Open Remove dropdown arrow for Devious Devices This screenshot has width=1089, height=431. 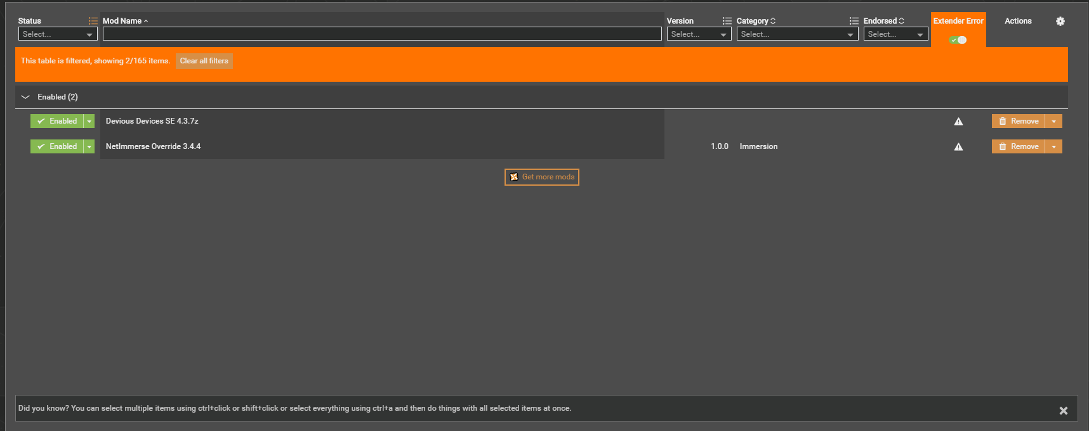(1053, 121)
